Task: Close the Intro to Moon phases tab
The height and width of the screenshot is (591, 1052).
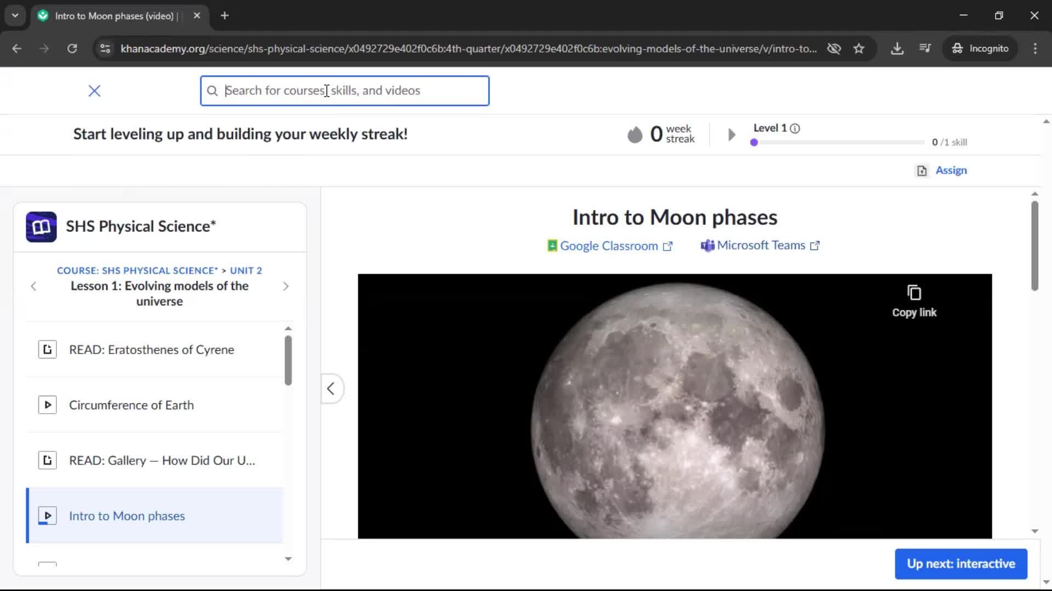Action: point(197,15)
